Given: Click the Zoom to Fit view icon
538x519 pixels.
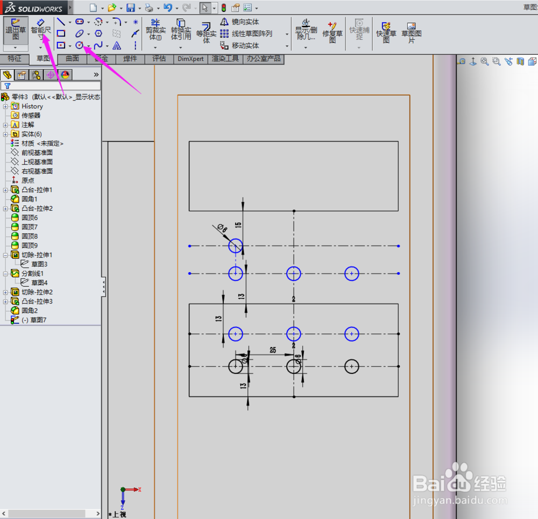Looking at the screenshot, I should 485,62.
